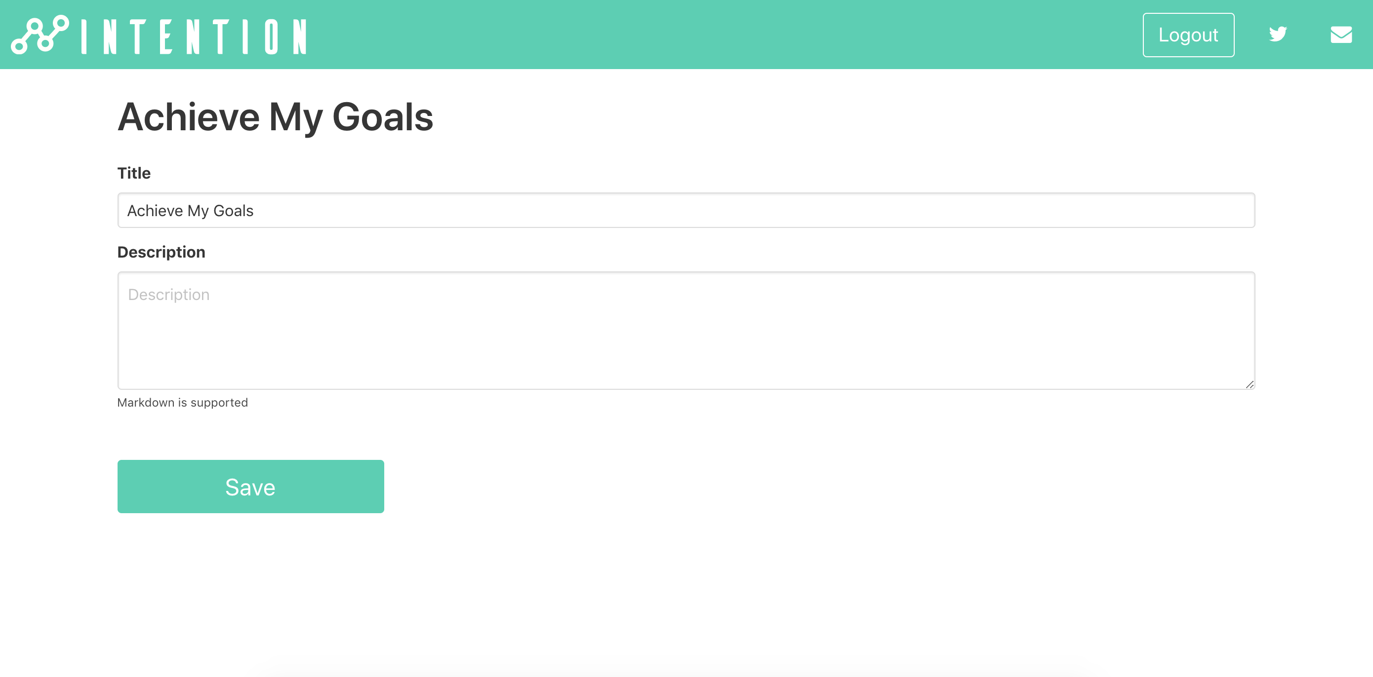Focus the Title input field
The height and width of the screenshot is (677, 1373).
click(686, 210)
